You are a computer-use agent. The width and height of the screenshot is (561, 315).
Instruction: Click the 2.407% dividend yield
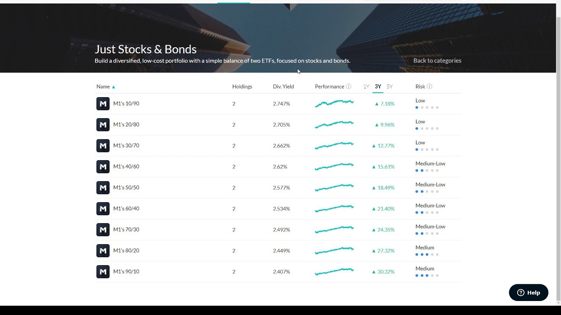tap(281, 272)
